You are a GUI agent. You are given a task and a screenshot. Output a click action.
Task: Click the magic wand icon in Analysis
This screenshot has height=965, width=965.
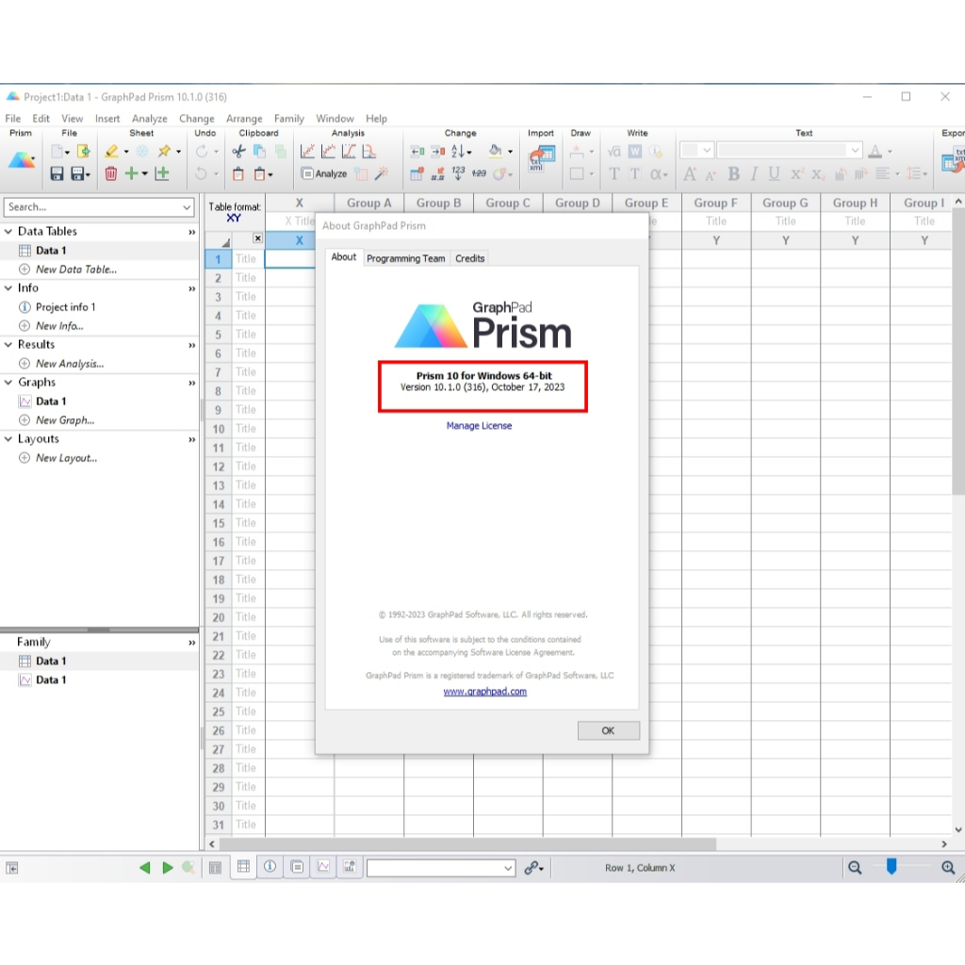pyautogui.click(x=382, y=173)
